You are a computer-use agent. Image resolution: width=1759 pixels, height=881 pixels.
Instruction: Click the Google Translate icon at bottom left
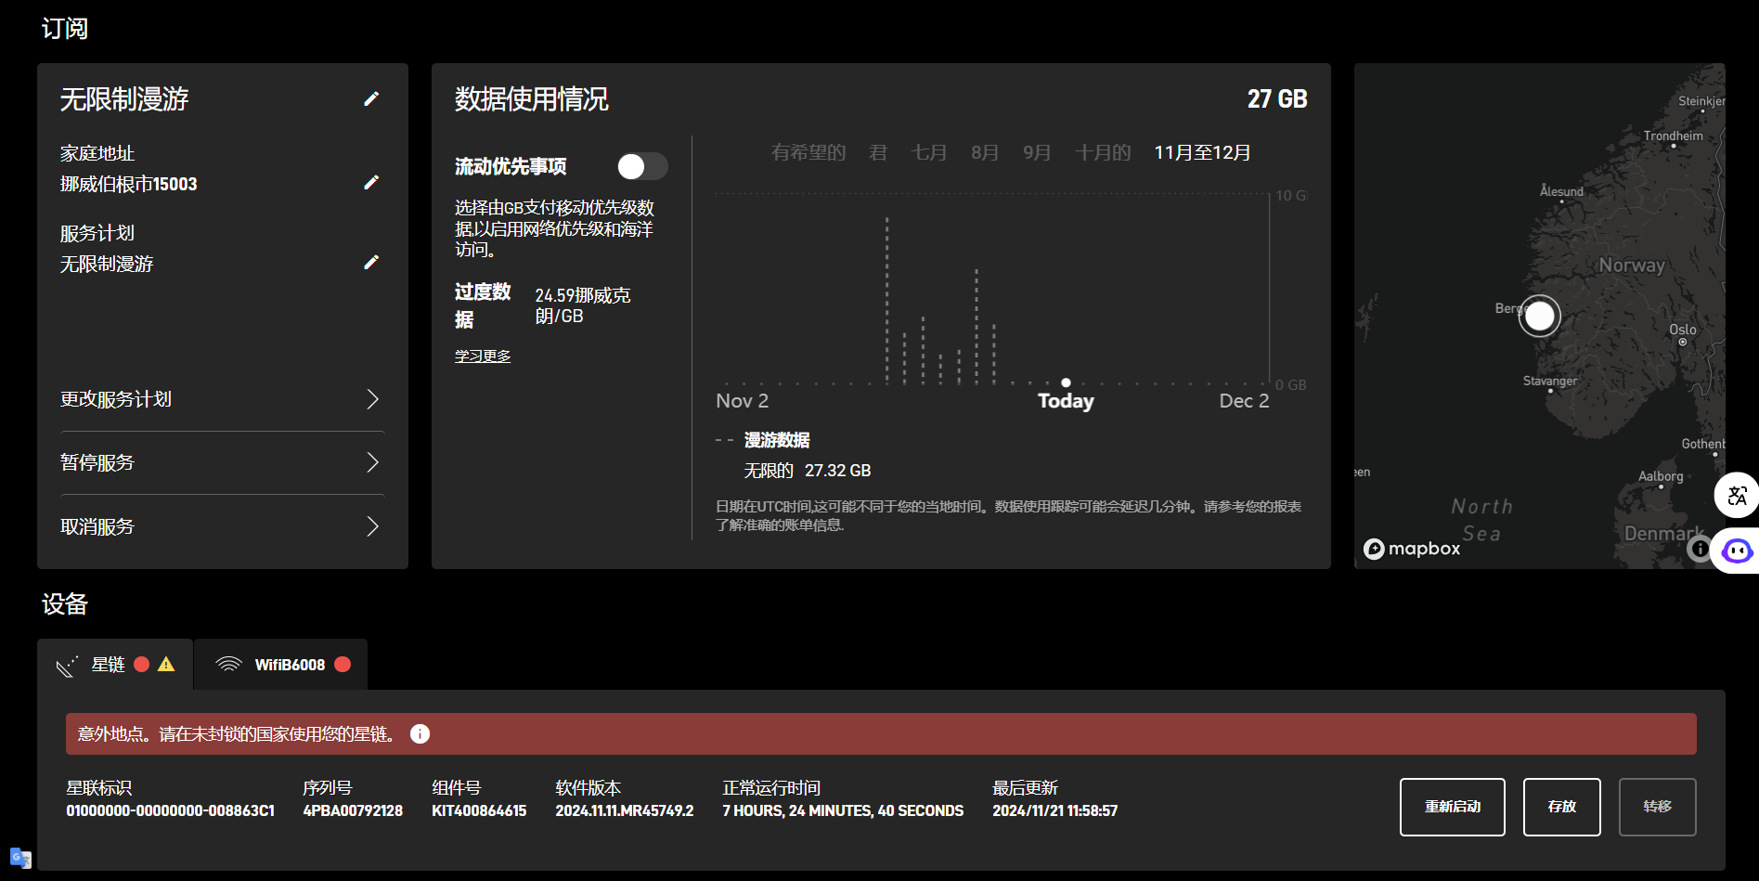20,858
